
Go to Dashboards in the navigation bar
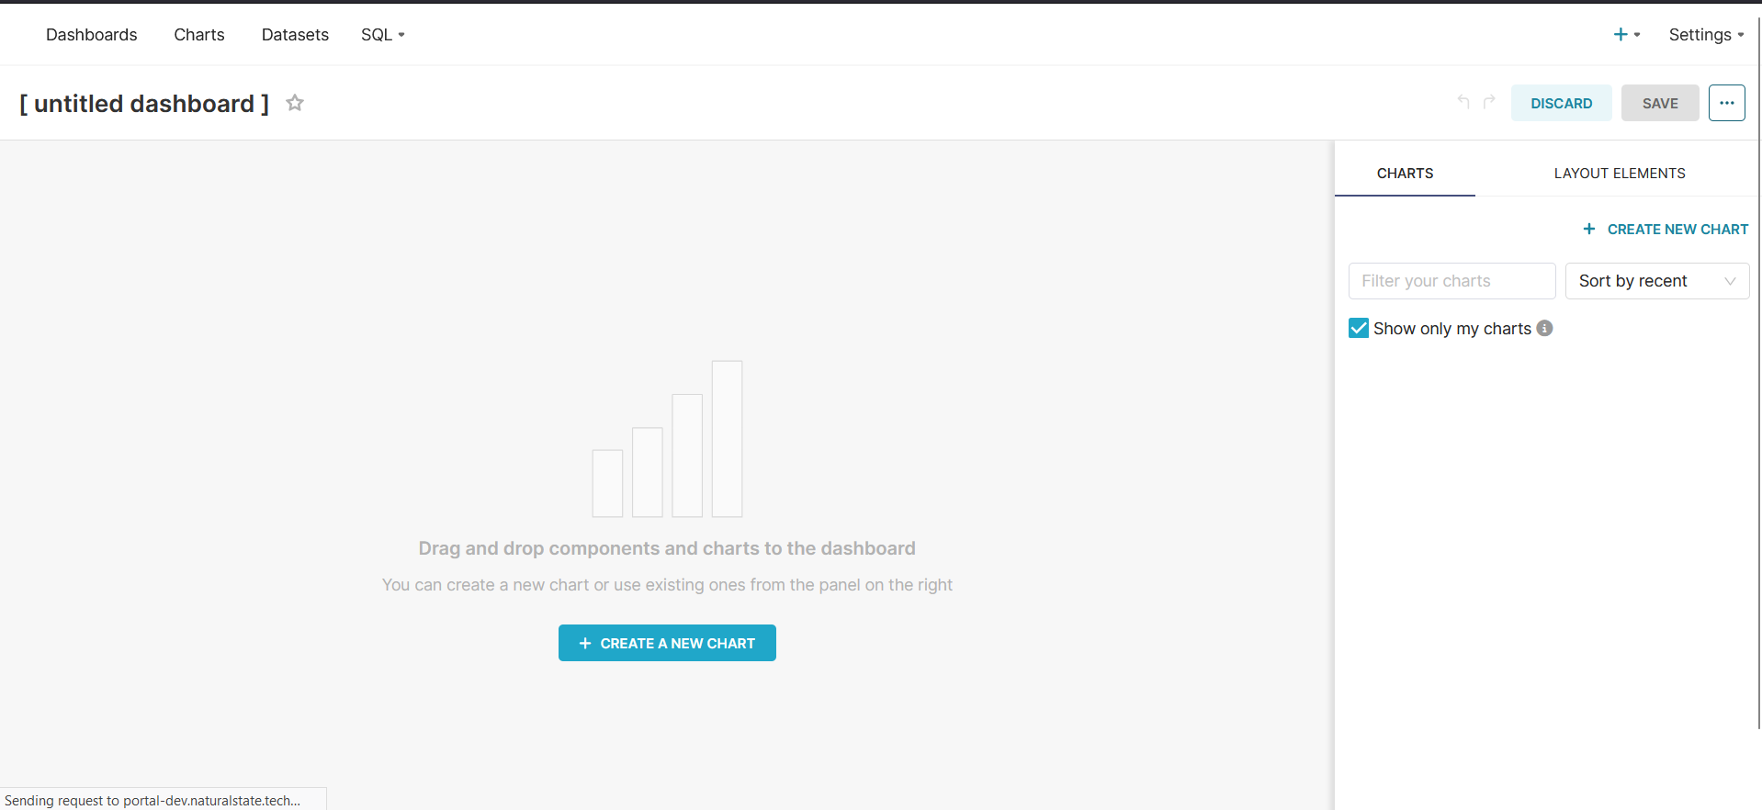(92, 35)
